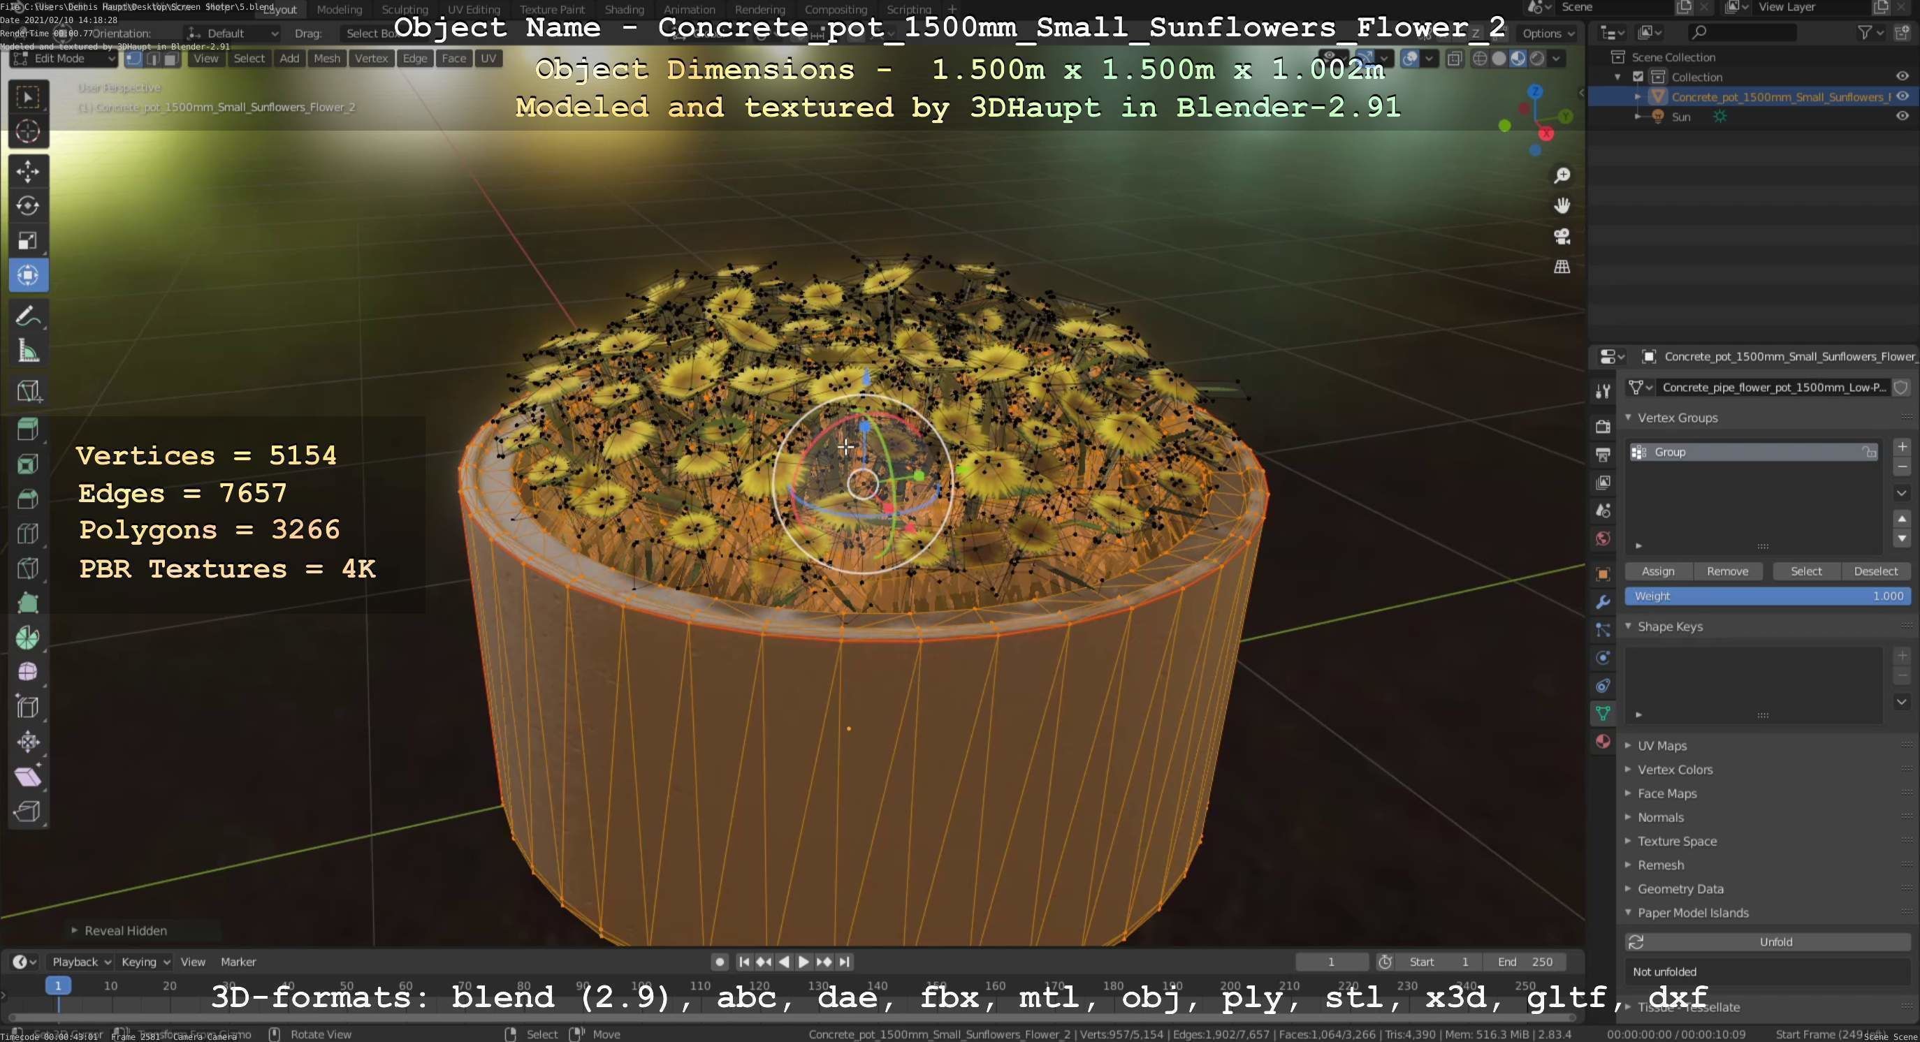
Task: Switch to wireframe viewport shading
Action: tap(1481, 59)
